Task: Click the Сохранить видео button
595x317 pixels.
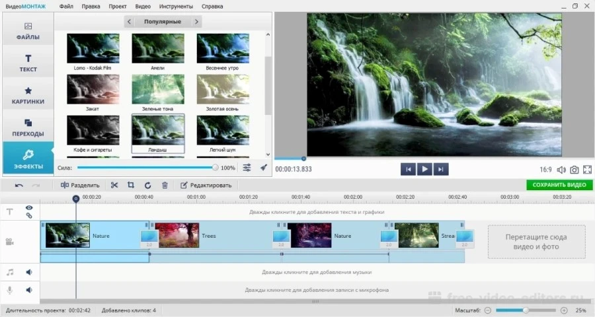Action: click(559, 185)
